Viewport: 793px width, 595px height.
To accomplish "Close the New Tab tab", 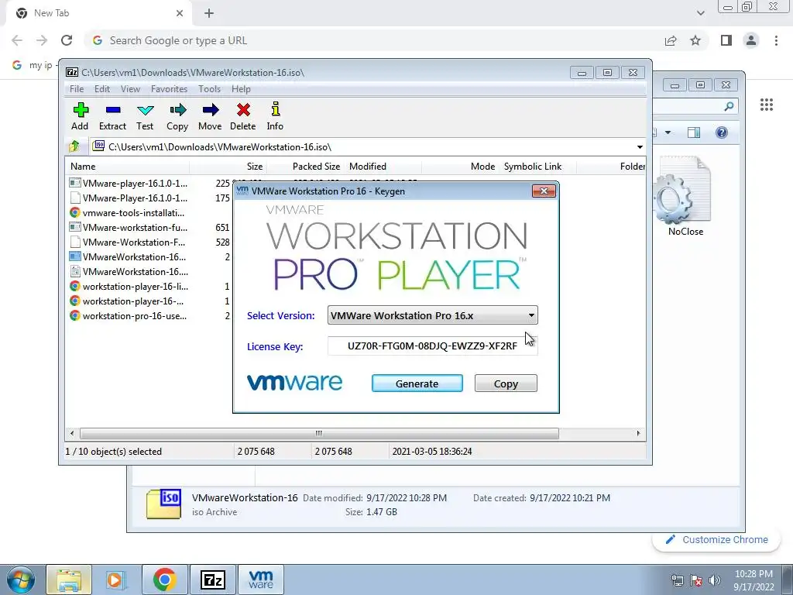I will click(180, 13).
